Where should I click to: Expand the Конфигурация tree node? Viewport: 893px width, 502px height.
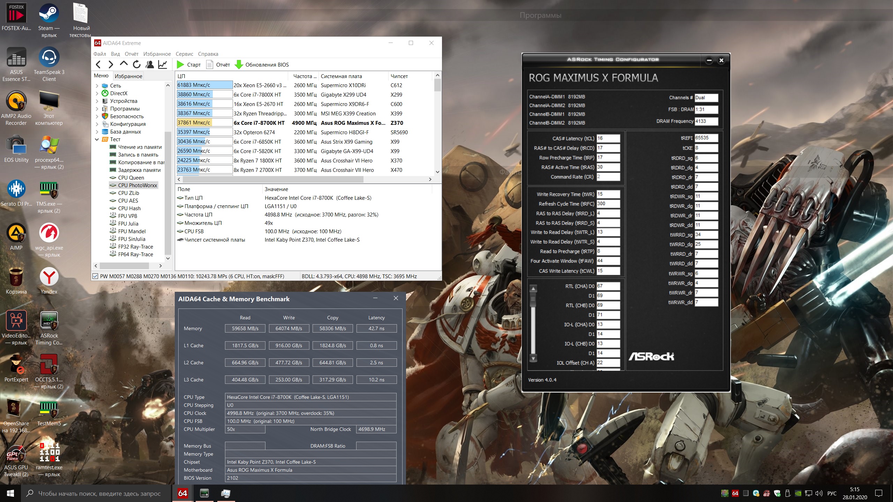[97, 124]
